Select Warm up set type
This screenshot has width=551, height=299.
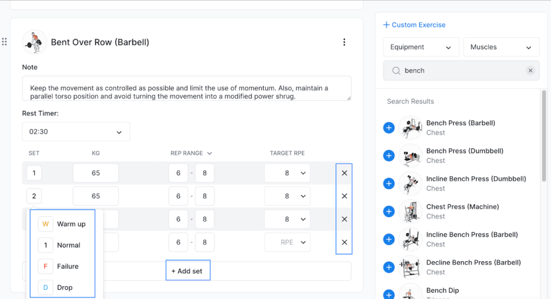click(x=62, y=224)
